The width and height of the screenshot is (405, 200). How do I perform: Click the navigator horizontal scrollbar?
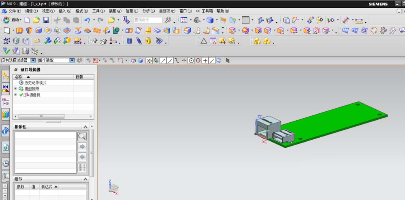click(x=53, y=117)
